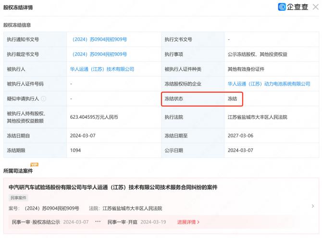Open 执行通知书文号 case number link
Image resolution: width=322 pixels, height=238 pixels.
[x=99, y=39]
